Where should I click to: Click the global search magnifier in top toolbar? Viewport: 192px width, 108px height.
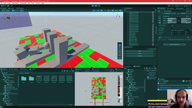tap(172, 6)
